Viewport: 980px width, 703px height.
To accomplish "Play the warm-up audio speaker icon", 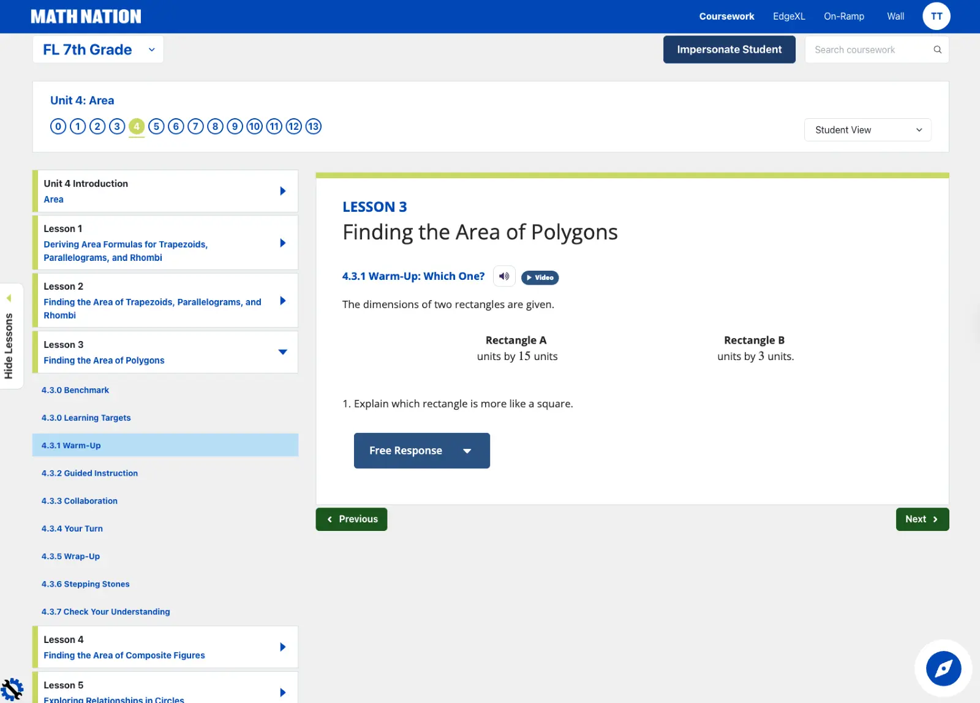I will pyautogui.click(x=504, y=276).
